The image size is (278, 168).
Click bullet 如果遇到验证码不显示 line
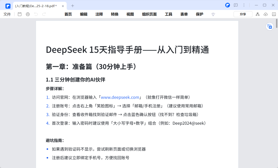96,149
